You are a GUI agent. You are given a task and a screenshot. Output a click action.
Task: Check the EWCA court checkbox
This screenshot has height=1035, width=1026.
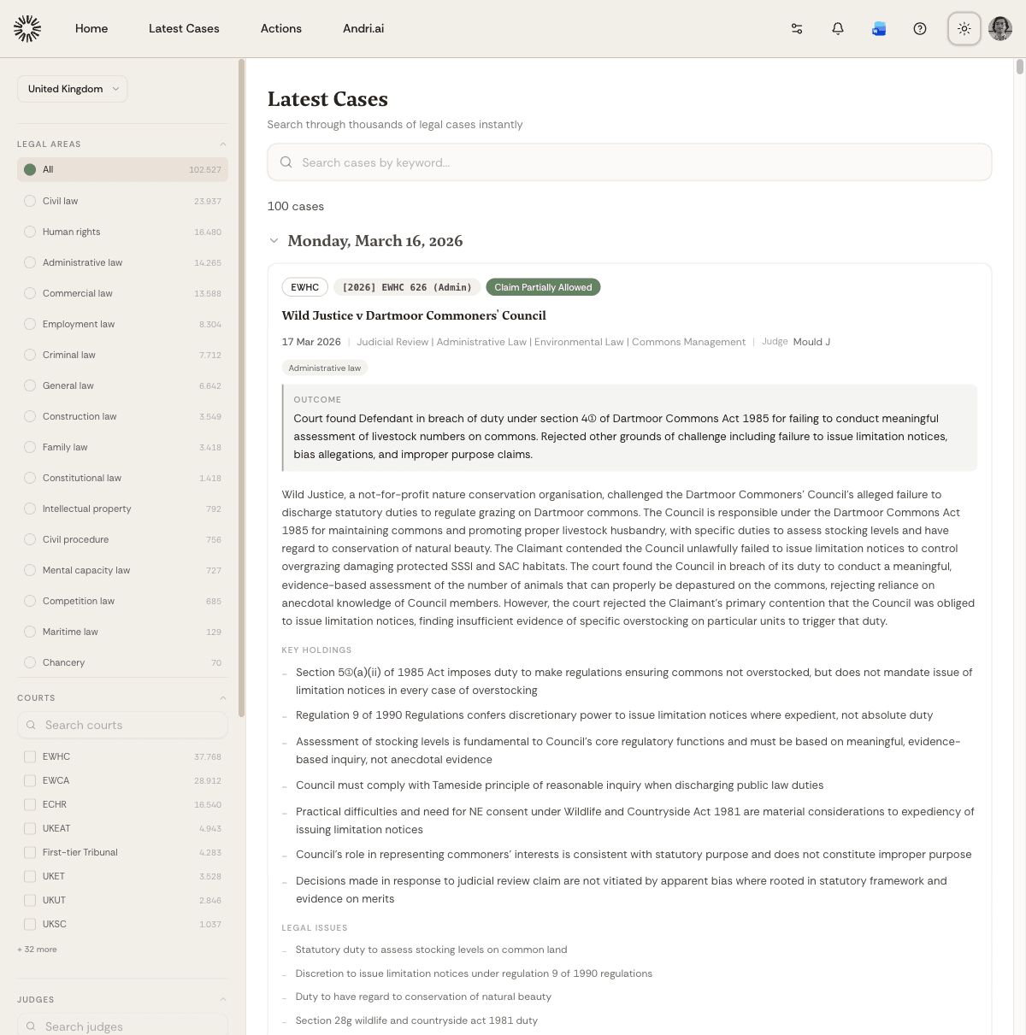pyautogui.click(x=30, y=780)
